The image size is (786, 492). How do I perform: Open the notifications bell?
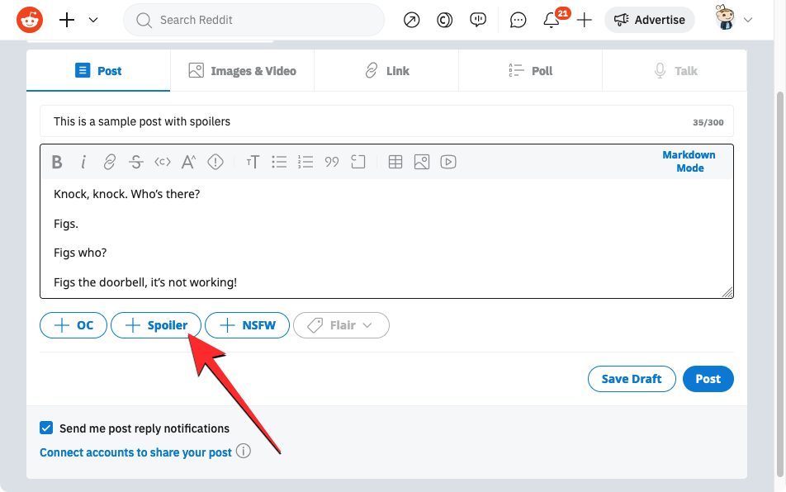pos(552,20)
